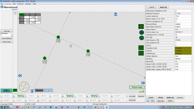Click the add submap plus button
This screenshot has width=194, height=109.
48,90
